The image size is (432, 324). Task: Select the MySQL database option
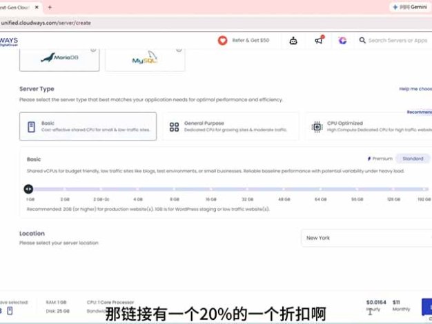pyautogui.click(x=145, y=59)
